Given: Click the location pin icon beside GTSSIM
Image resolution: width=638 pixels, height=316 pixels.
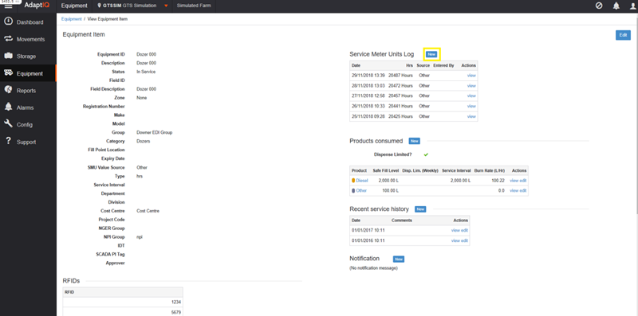Looking at the screenshot, I should coord(100,6).
